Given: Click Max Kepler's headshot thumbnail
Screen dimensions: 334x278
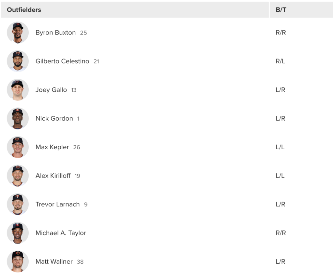Looking at the screenshot, I should point(18,147).
